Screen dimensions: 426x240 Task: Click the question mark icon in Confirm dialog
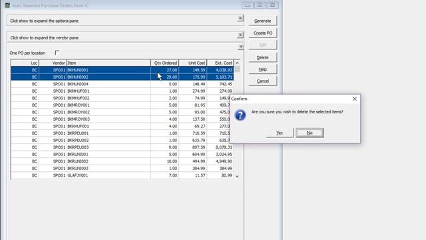240,115
